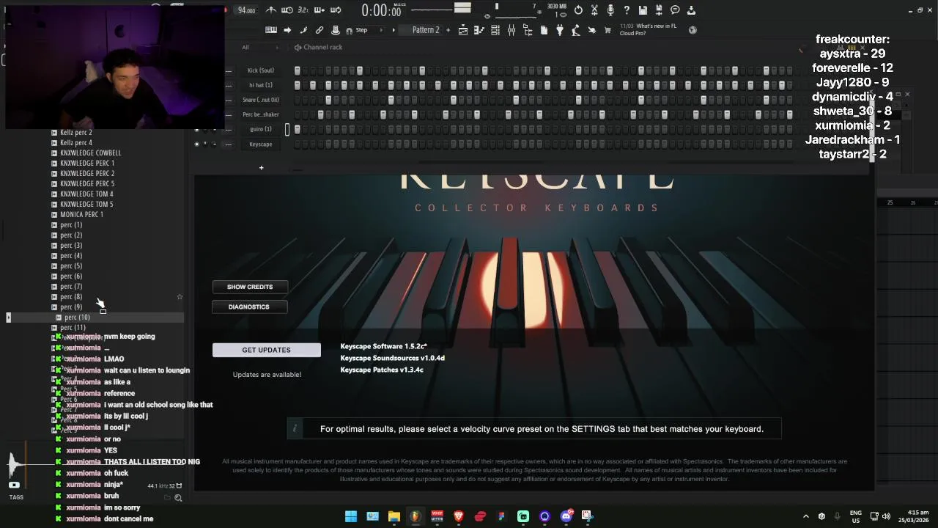The image size is (938, 528).
Task: Click GET UPDATES in Keyscape
Action: [267, 350]
